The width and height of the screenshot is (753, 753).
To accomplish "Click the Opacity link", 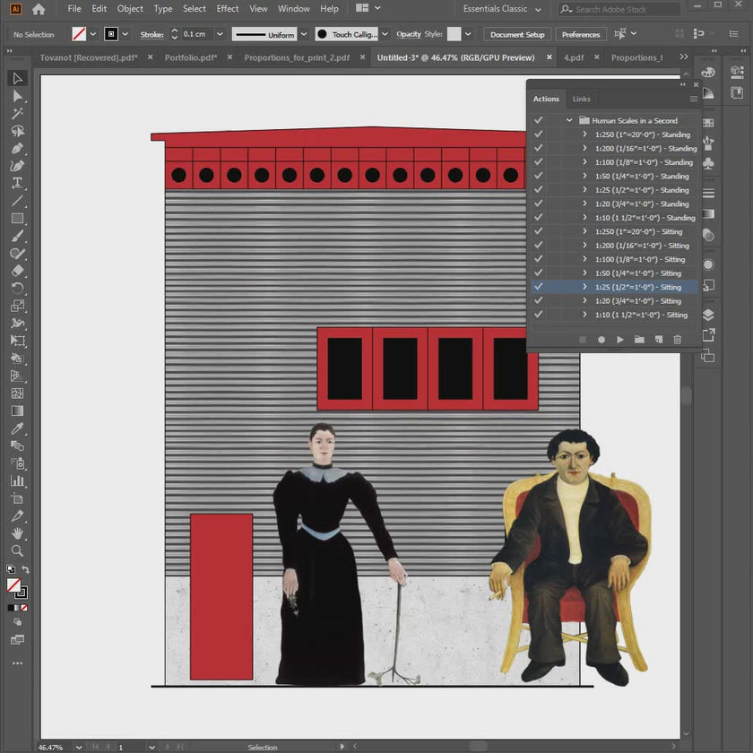I will [x=409, y=34].
